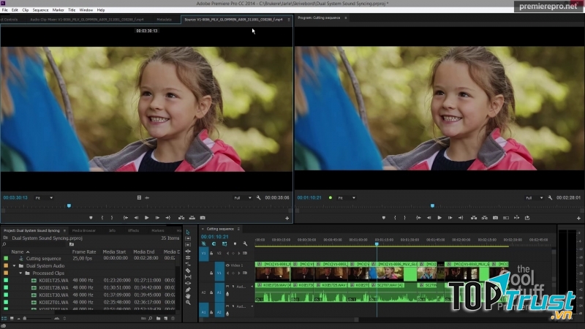This screenshot has width=585, height=329.
Task: Open Project panel flyout menu
Action: click(64, 230)
